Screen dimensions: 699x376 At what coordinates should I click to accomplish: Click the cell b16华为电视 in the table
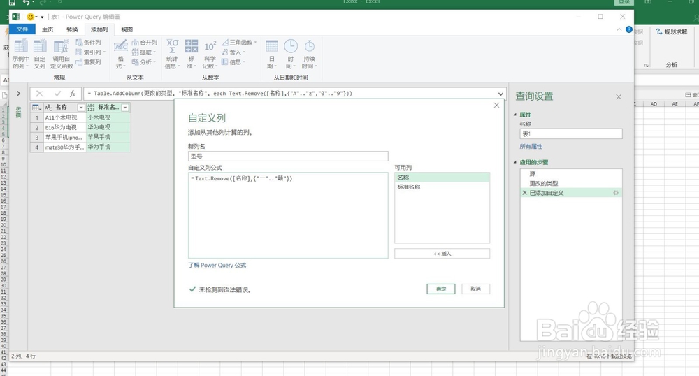64,127
